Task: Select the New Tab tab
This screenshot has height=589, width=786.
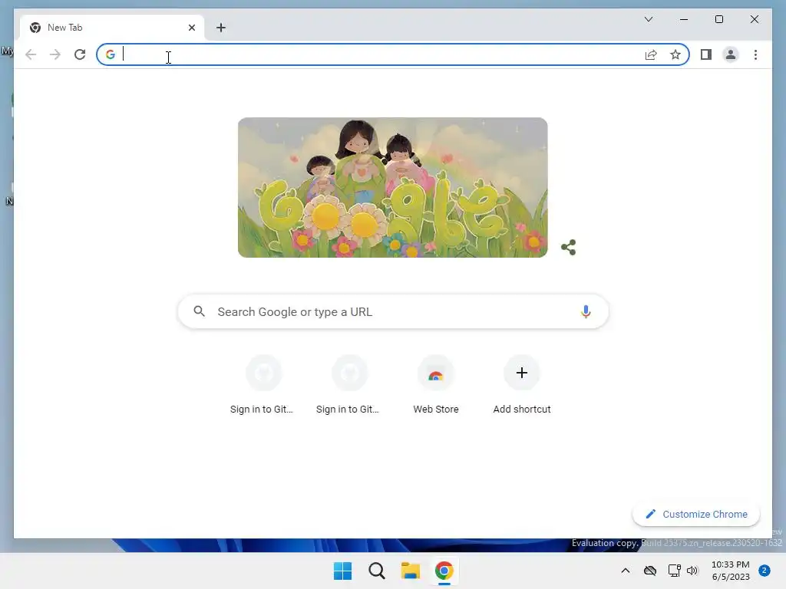Action: point(112,28)
